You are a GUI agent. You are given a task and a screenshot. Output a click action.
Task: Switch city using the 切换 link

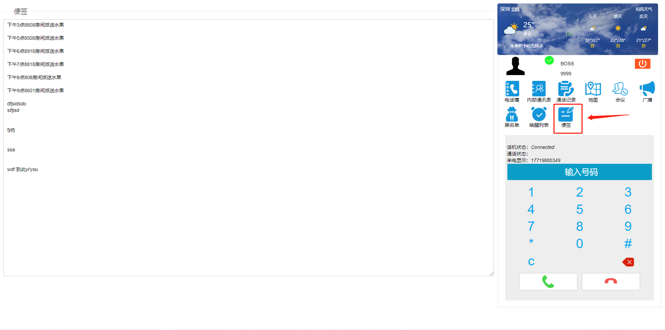coord(516,9)
